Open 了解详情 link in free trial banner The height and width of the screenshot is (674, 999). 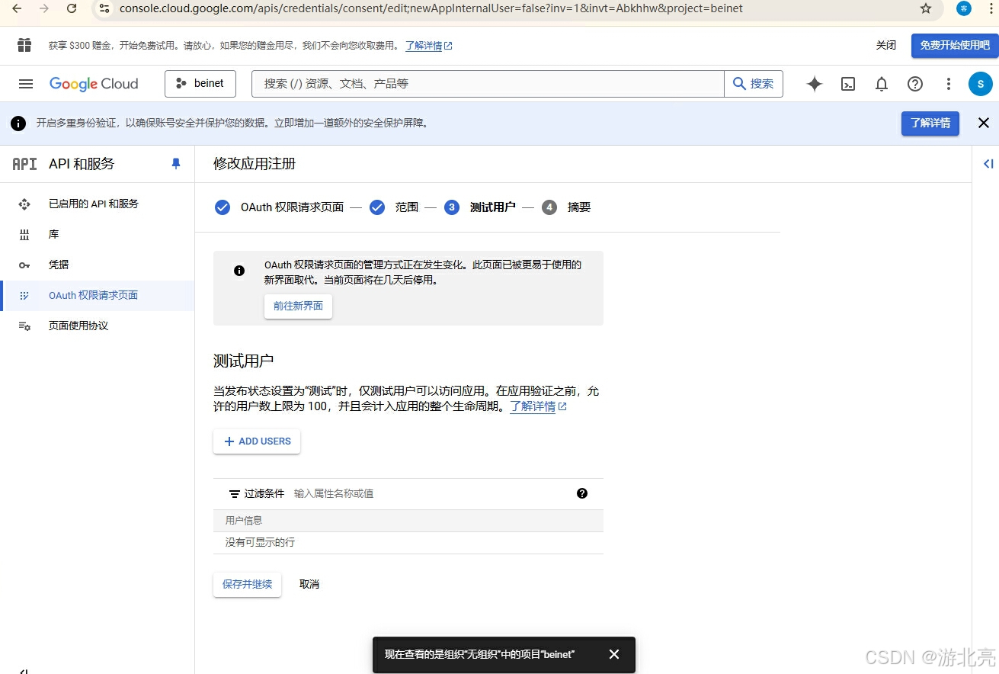[x=428, y=46]
